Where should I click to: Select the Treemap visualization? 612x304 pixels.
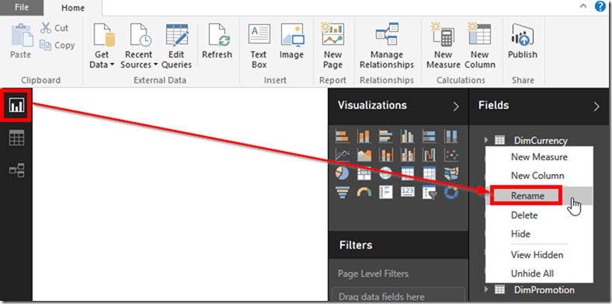click(364, 173)
